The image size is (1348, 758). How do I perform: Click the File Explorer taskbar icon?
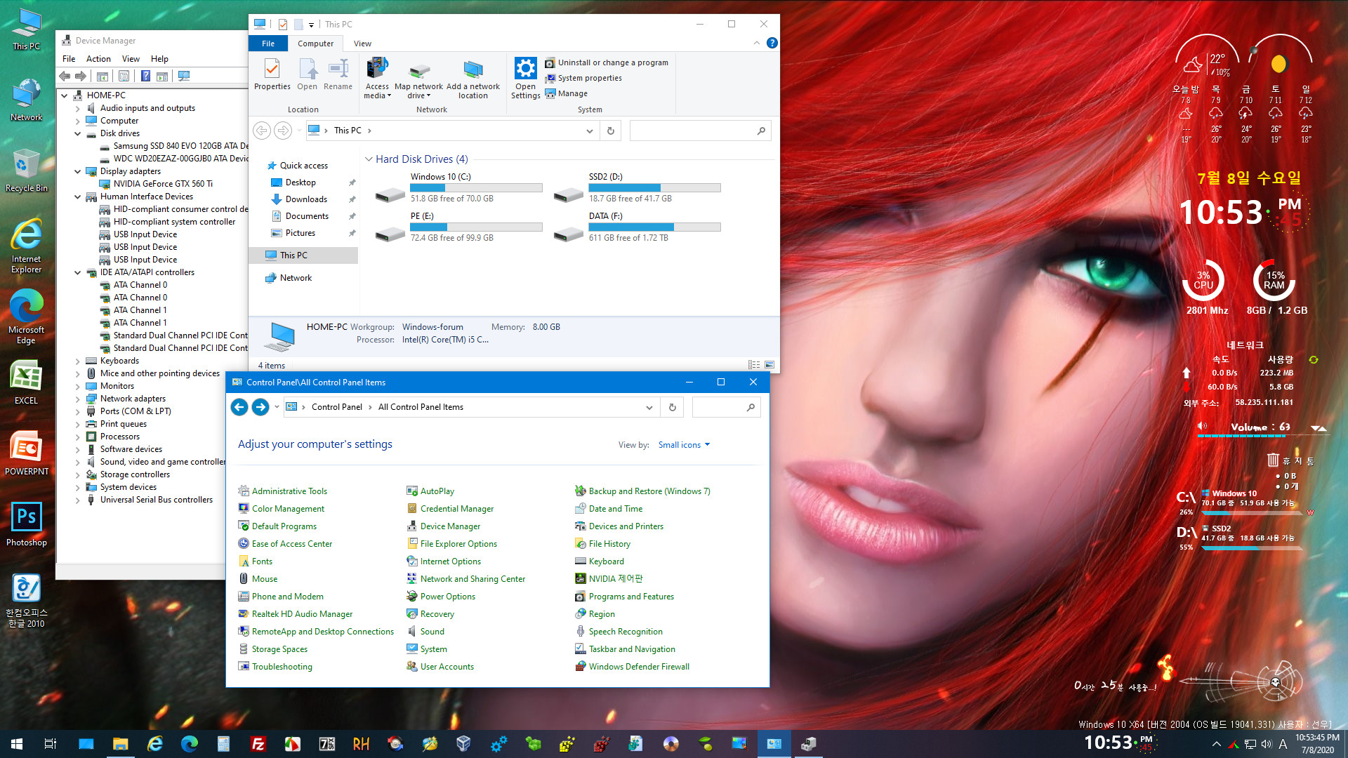120,743
